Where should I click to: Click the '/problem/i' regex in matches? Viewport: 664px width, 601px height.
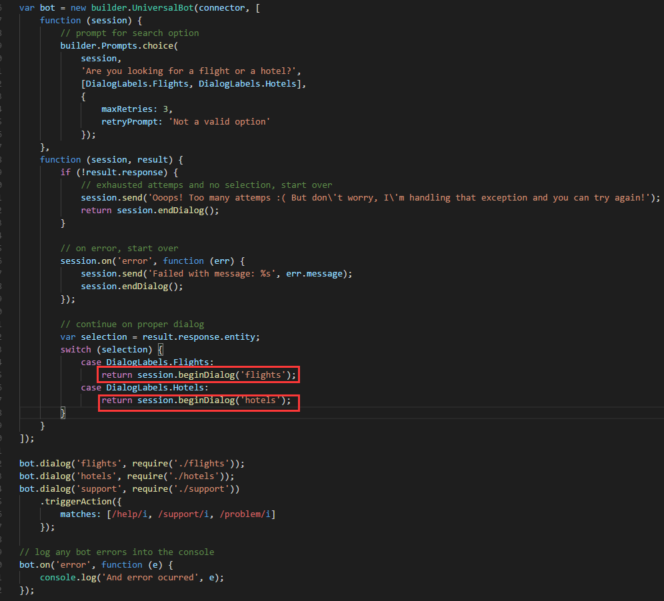(245, 514)
